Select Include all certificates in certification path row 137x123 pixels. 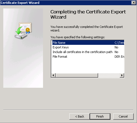click(x=88, y=52)
